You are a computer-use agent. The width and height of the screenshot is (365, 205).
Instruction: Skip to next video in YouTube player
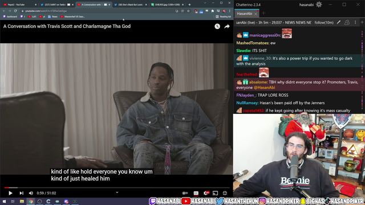[22, 193]
